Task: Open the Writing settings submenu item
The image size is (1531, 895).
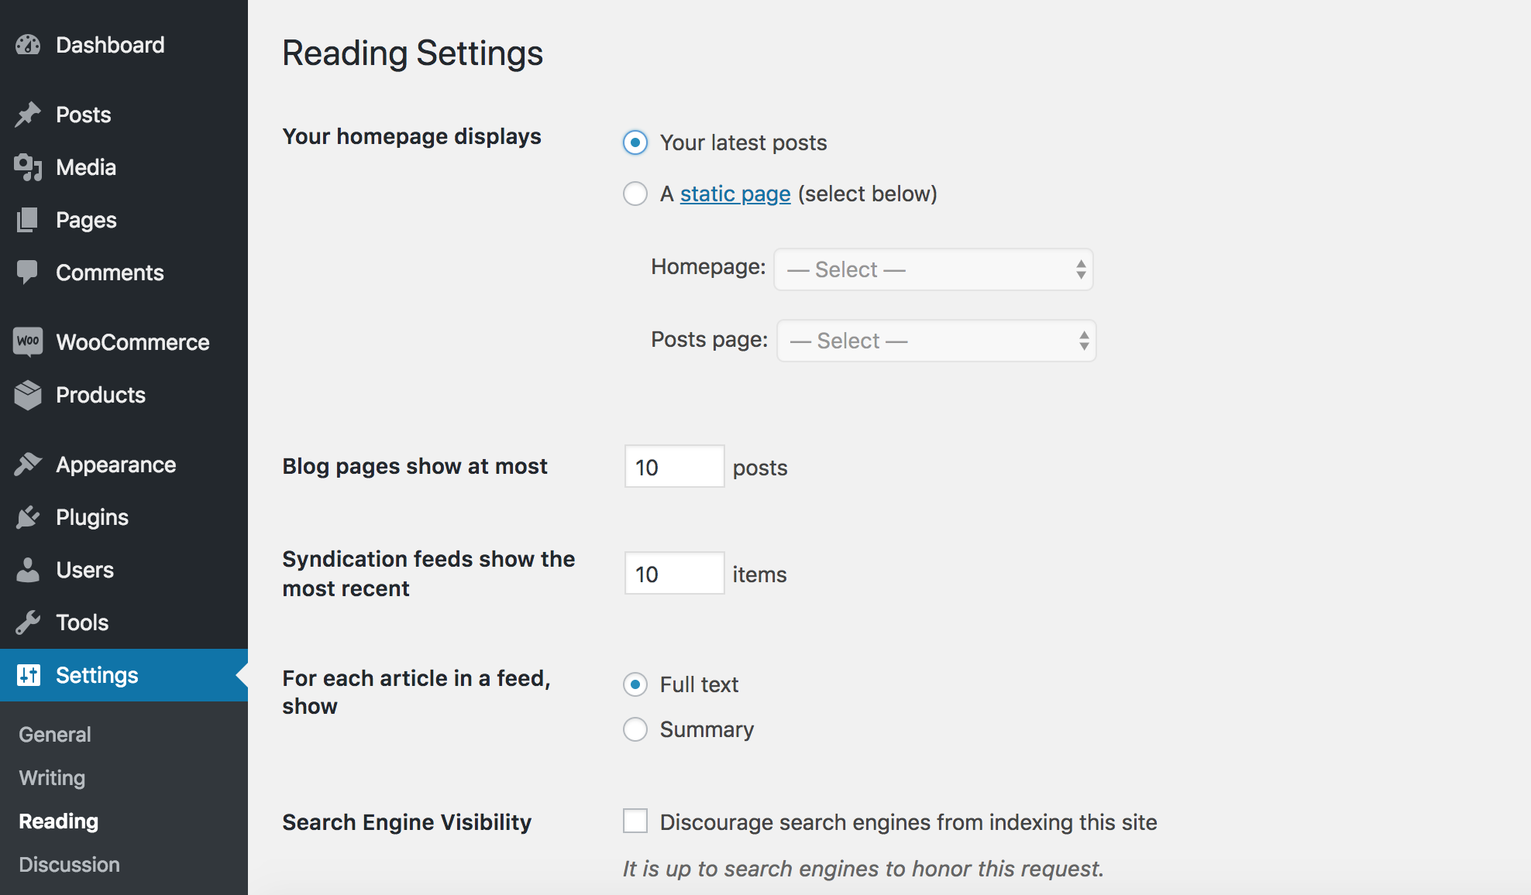Action: (x=52, y=777)
